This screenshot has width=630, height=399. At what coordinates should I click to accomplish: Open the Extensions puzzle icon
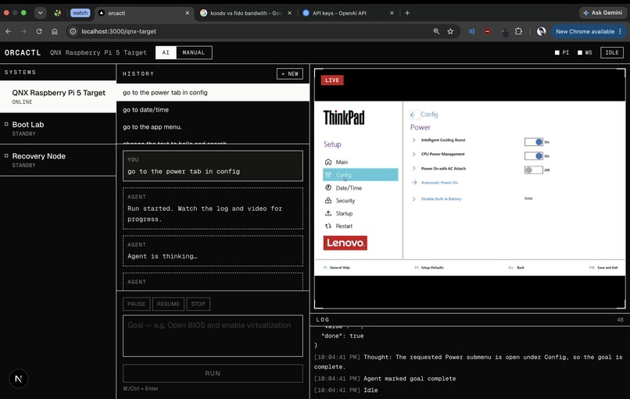click(518, 31)
